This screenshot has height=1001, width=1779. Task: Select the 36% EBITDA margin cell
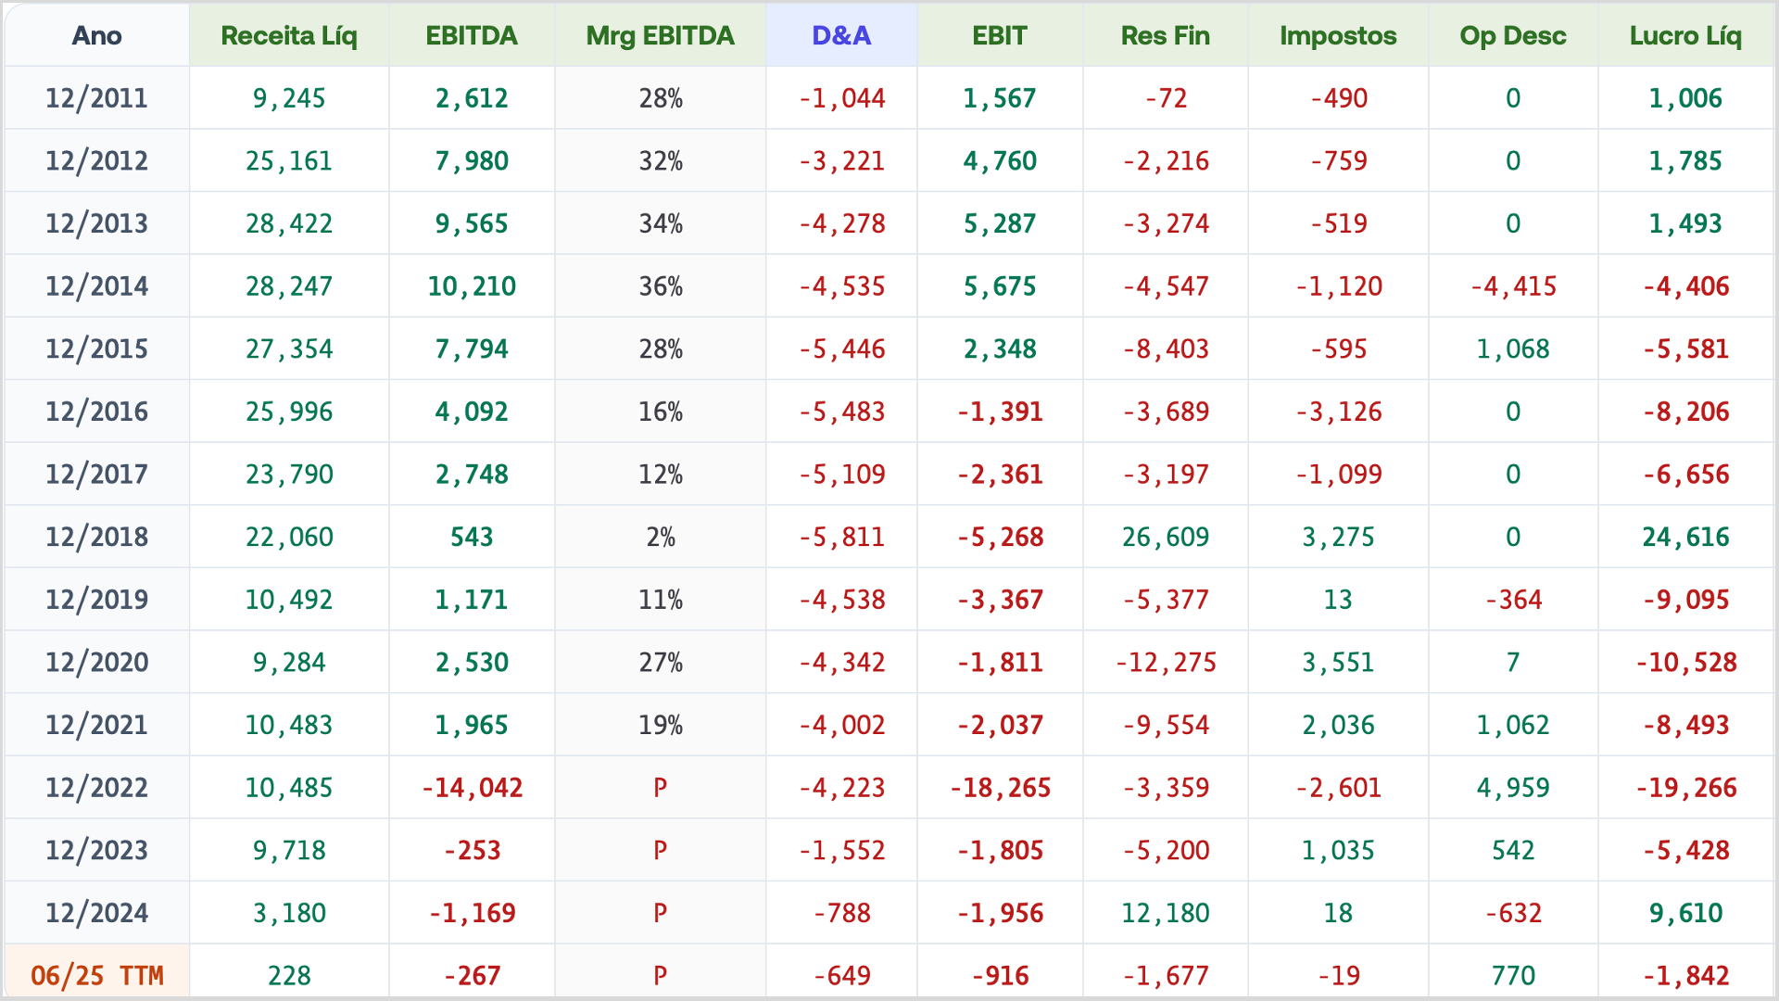pyautogui.click(x=660, y=286)
